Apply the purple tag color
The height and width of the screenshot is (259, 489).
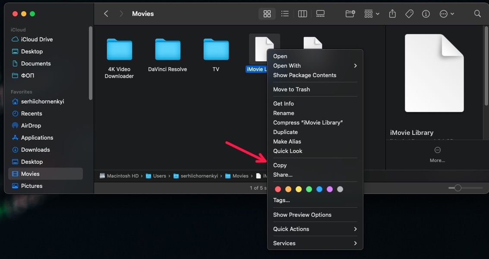[x=330, y=189]
